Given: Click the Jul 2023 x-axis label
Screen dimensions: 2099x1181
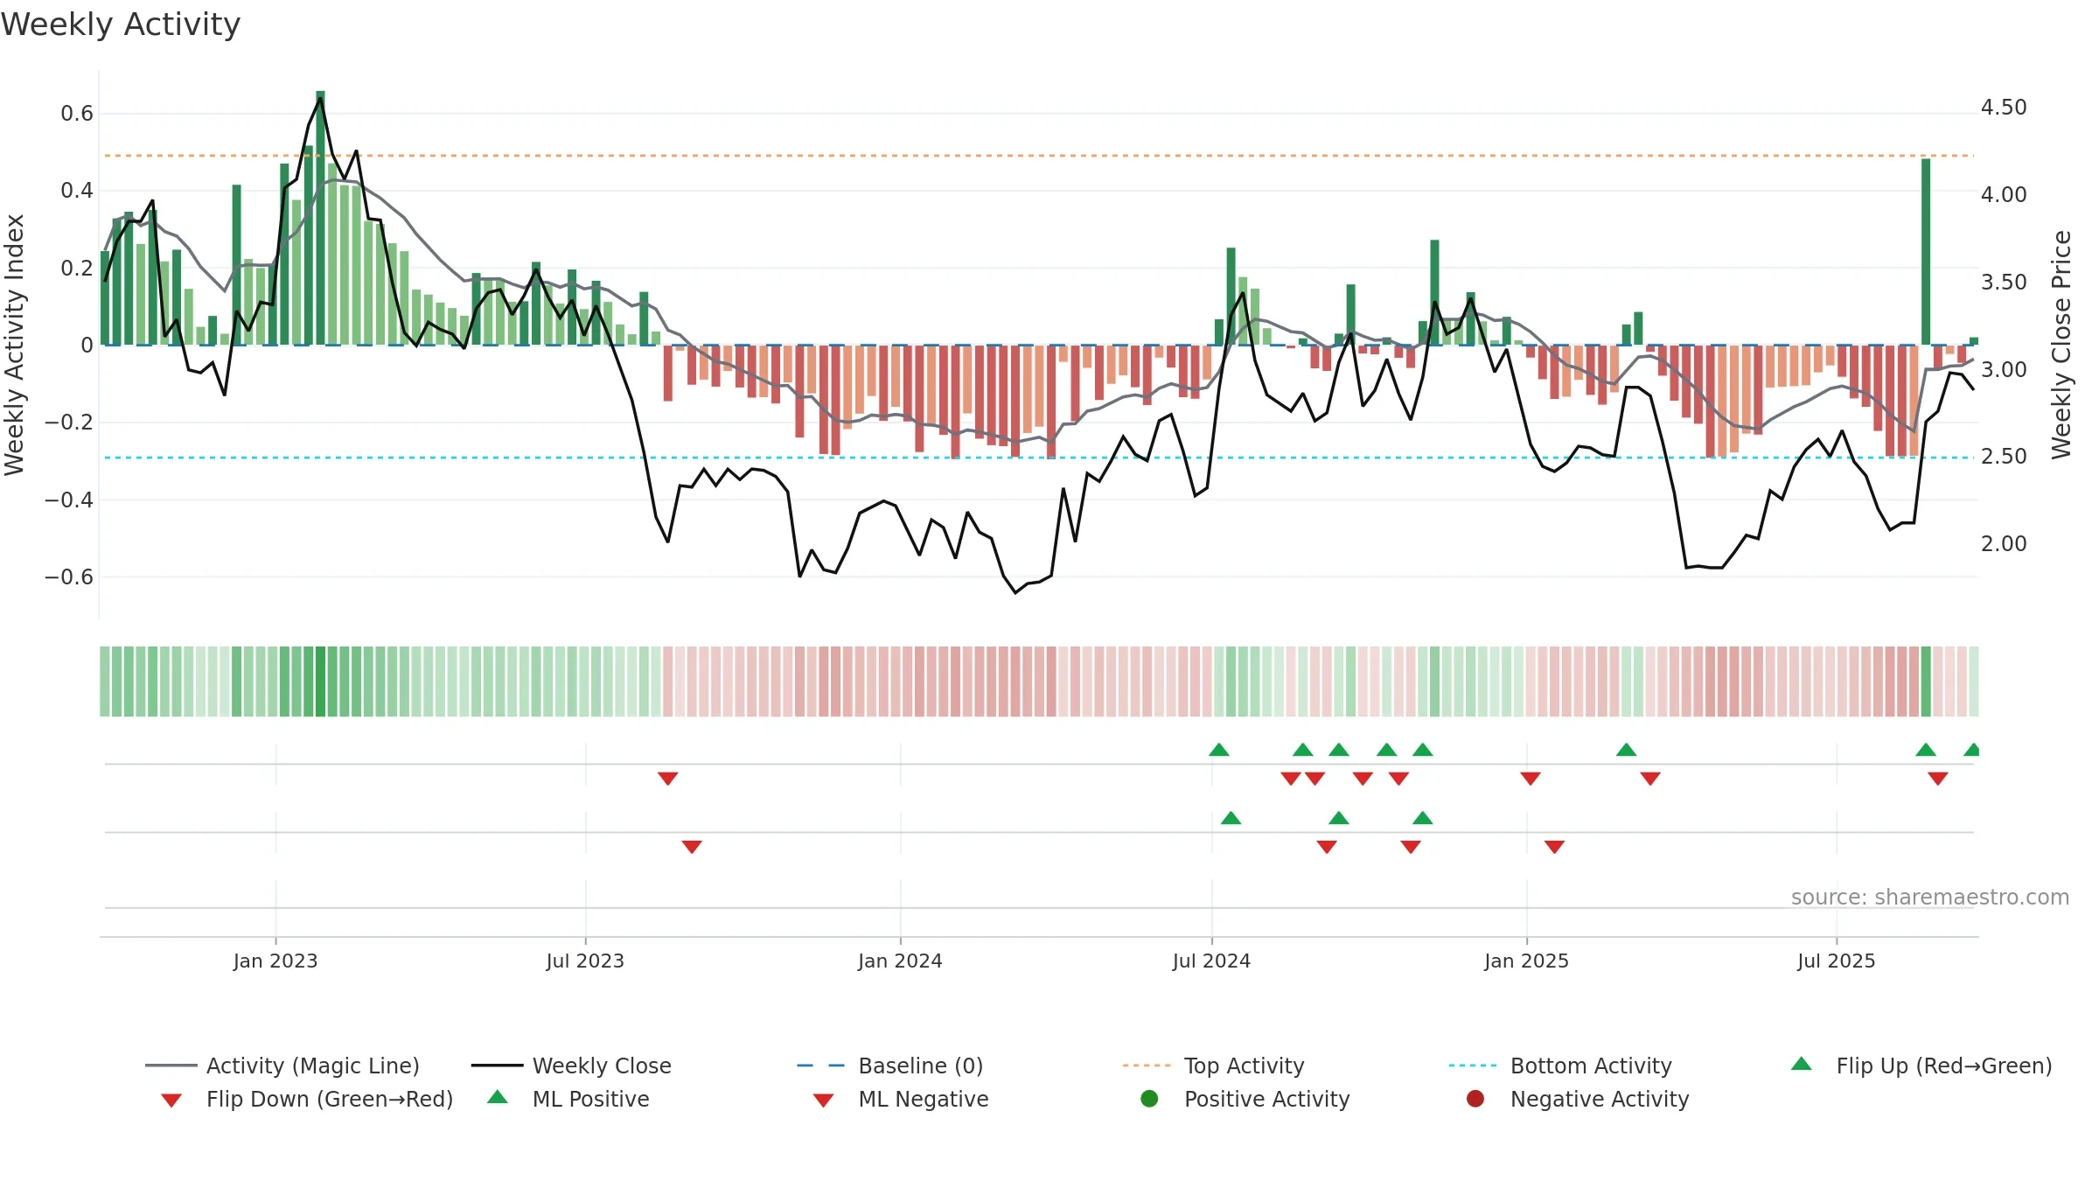Looking at the screenshot, I should coord(585,961).
